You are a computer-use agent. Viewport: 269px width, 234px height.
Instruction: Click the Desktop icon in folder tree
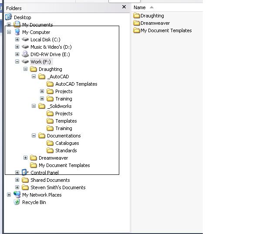tap(8, 17)
